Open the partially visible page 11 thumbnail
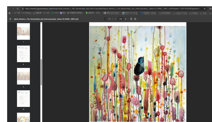The width and height of the screenshot is (212, 122). 24,117
